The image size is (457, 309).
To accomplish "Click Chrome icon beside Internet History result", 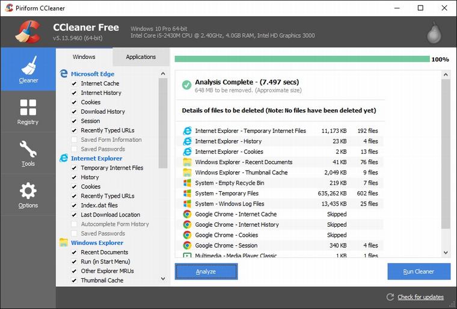I will click(187, 224).
